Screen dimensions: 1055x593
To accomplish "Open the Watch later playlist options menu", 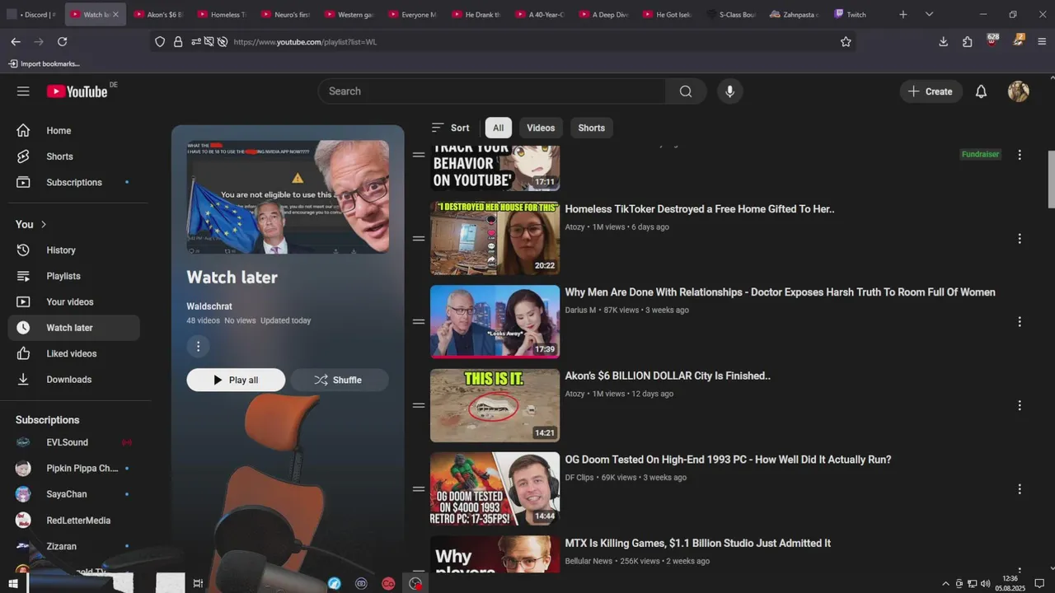I will click(198, 346).
